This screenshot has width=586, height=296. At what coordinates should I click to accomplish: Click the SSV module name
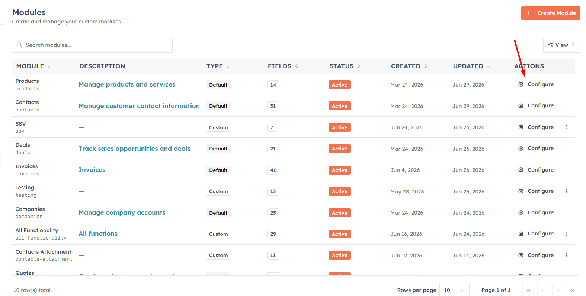tap(21, 124)
